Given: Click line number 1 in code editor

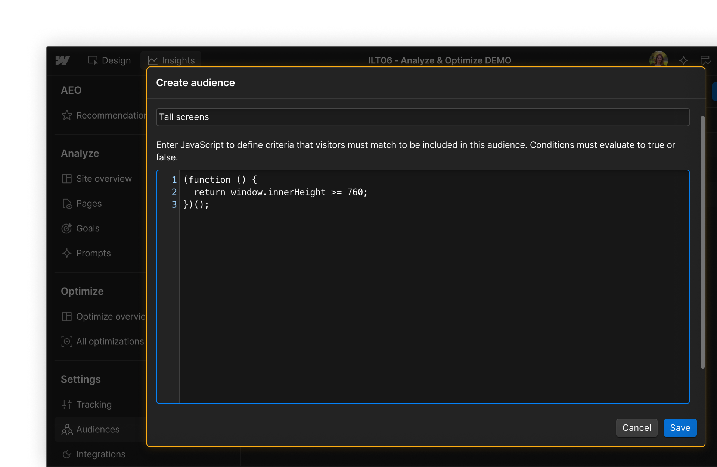Looking at the screenshot, I should click(x=174, y=180).
